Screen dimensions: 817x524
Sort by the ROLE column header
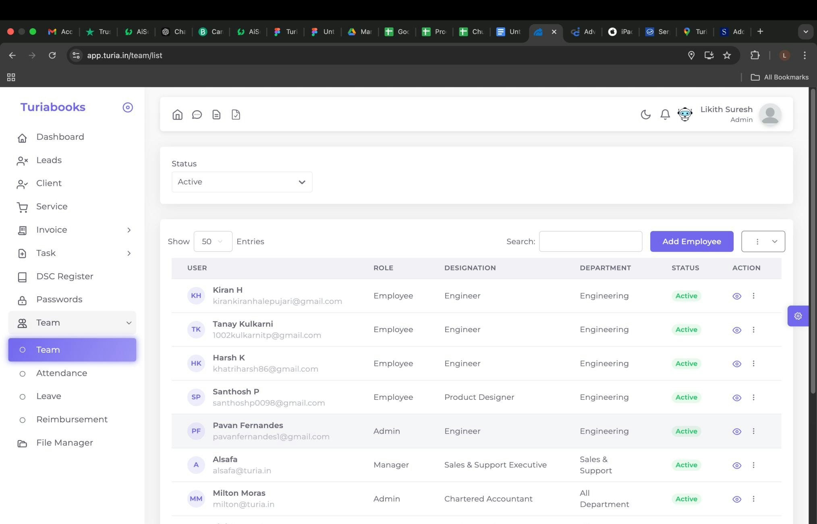tap(383, 268)
